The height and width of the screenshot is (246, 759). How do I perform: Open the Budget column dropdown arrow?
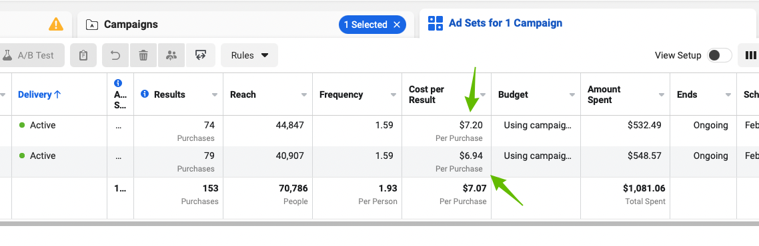(x=572, y=95)
